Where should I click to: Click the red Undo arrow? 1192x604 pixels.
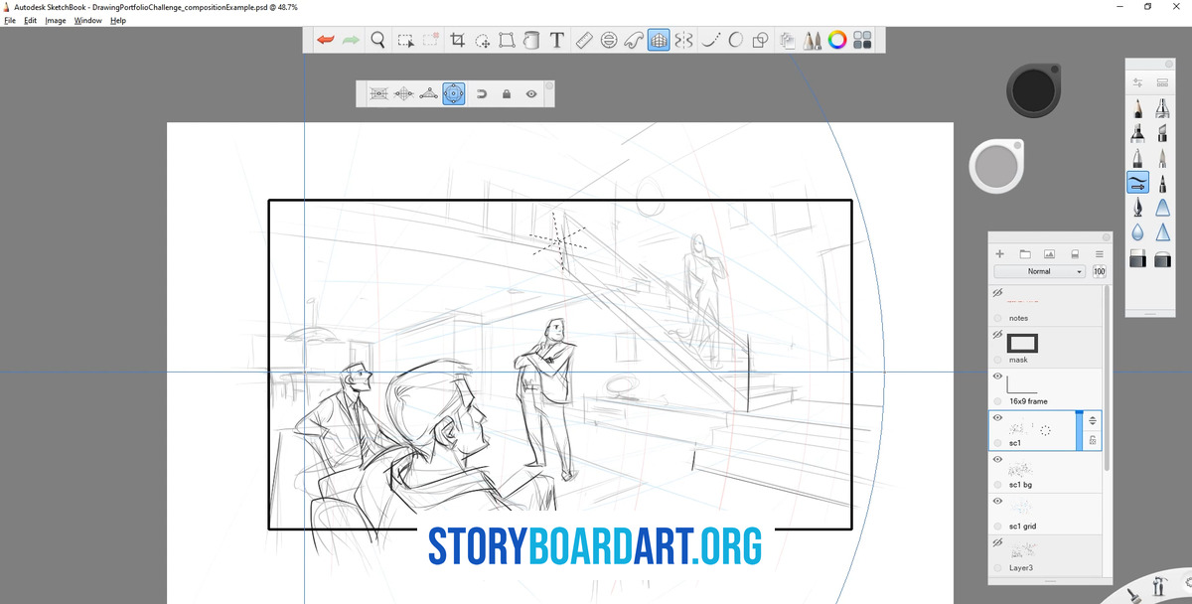(326, 40)
